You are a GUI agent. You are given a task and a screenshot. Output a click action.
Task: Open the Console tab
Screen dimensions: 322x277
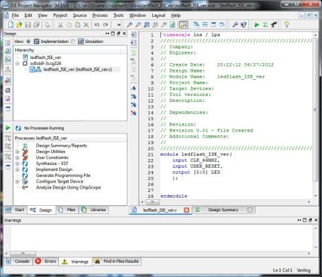point(18,261)
